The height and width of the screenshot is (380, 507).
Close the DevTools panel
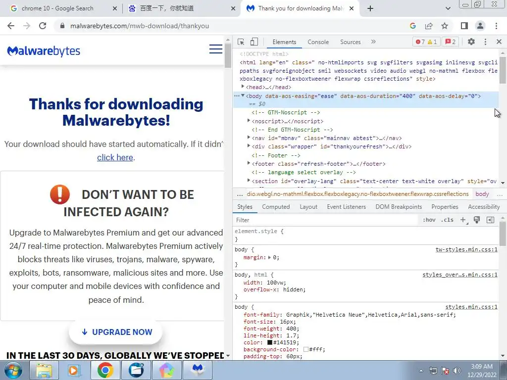coord(499,42)
